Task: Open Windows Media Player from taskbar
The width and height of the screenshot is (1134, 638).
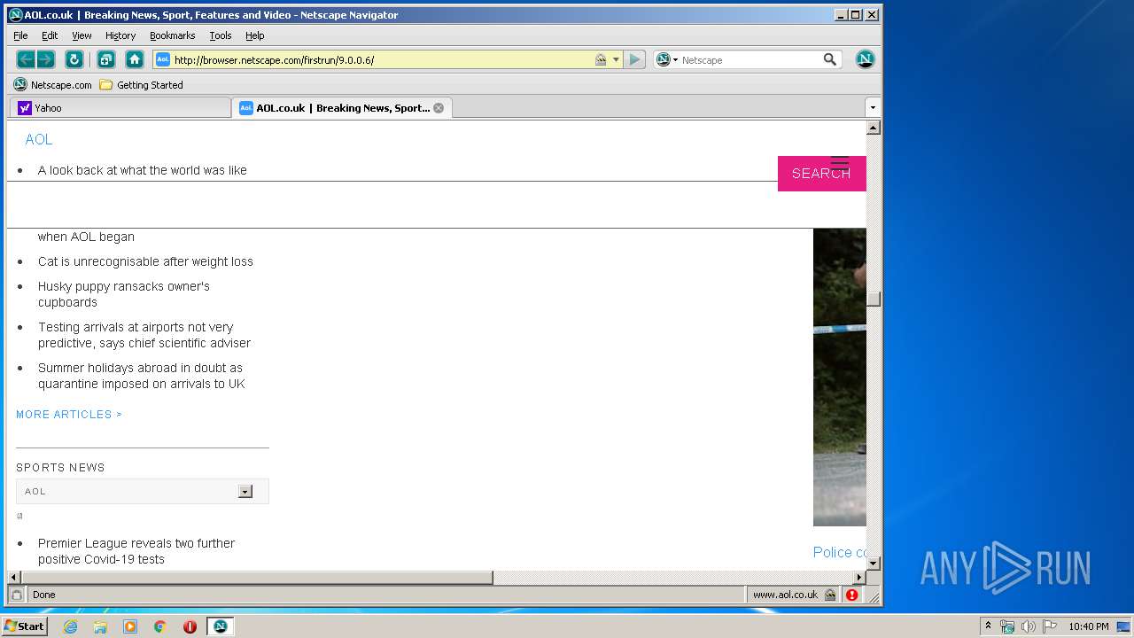Action: coord(130,626)
